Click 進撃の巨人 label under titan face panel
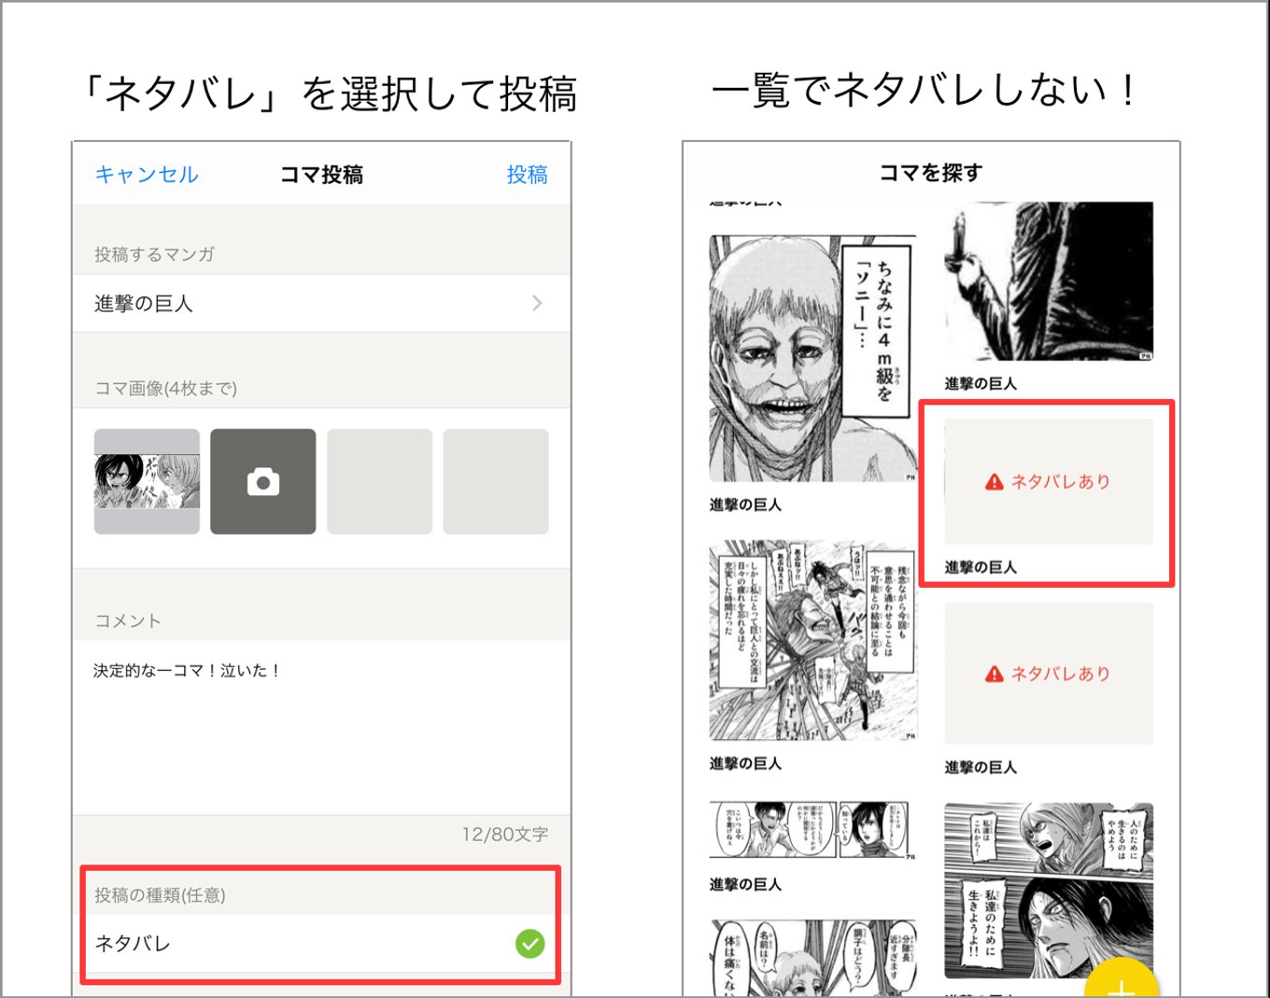The height and width of the screenshot is (998, 1270). pyautogui.click(x=745, y=506)
